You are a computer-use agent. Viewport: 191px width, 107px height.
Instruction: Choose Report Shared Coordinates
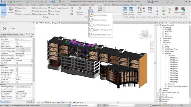[101, 35]
